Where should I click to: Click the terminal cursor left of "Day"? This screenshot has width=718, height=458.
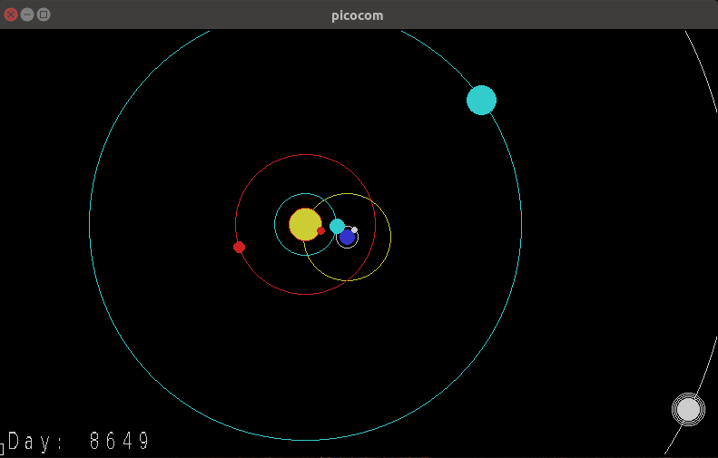pyautogui.click(x=3, y=448)
